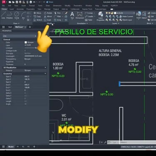
Task: Expand the Modify panel
Action: point(50,23)
